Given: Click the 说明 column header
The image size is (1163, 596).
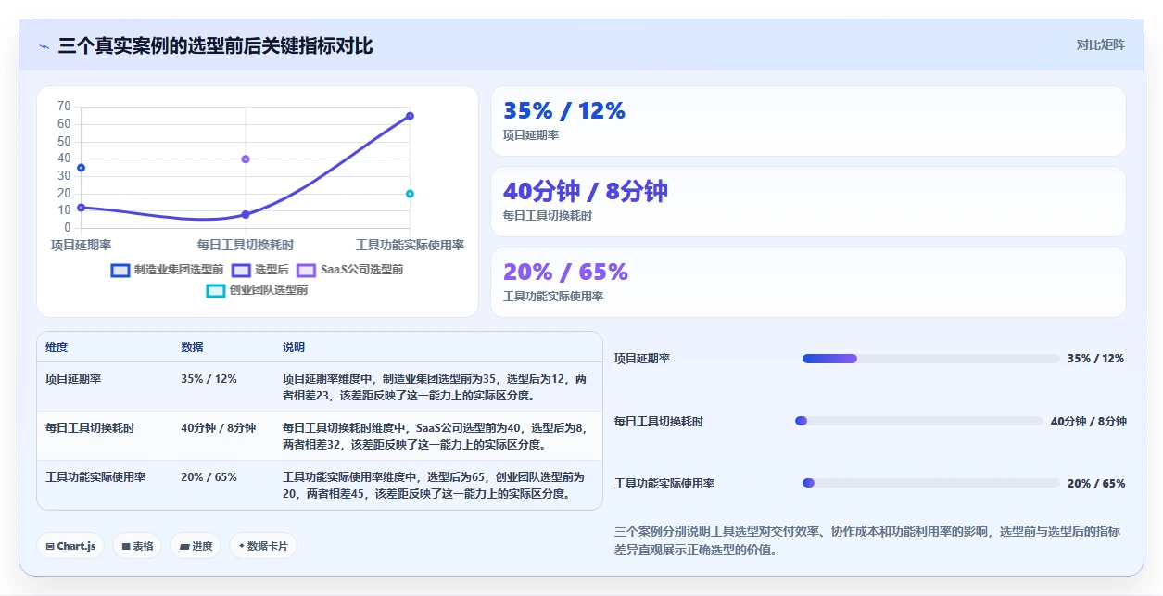Looking at the screenshot, I should click(x=294, y=348).
